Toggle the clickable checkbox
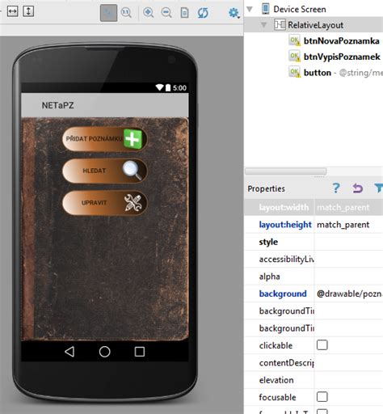The width and height of the screenshot is (383, 414). coord(322,344)
